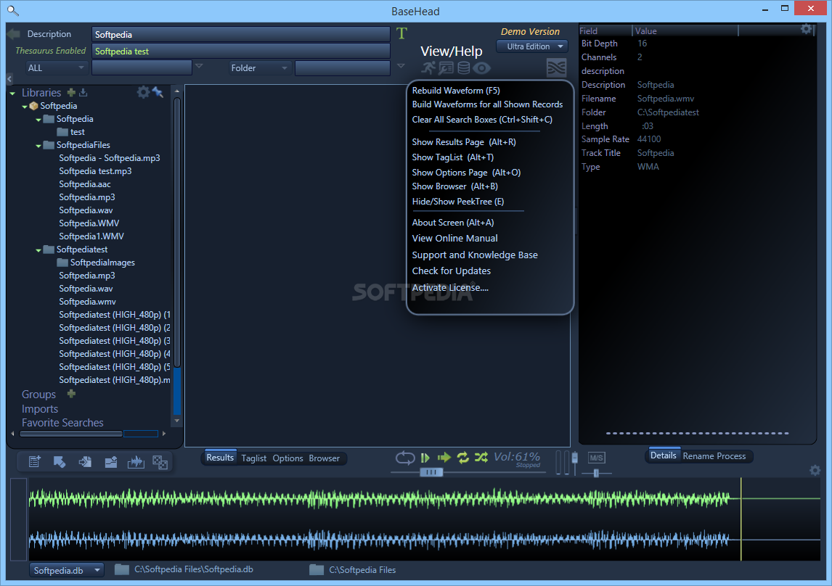Adjust the volume slider handle
The width and height of the screenshot is (832, 586).
431,472
